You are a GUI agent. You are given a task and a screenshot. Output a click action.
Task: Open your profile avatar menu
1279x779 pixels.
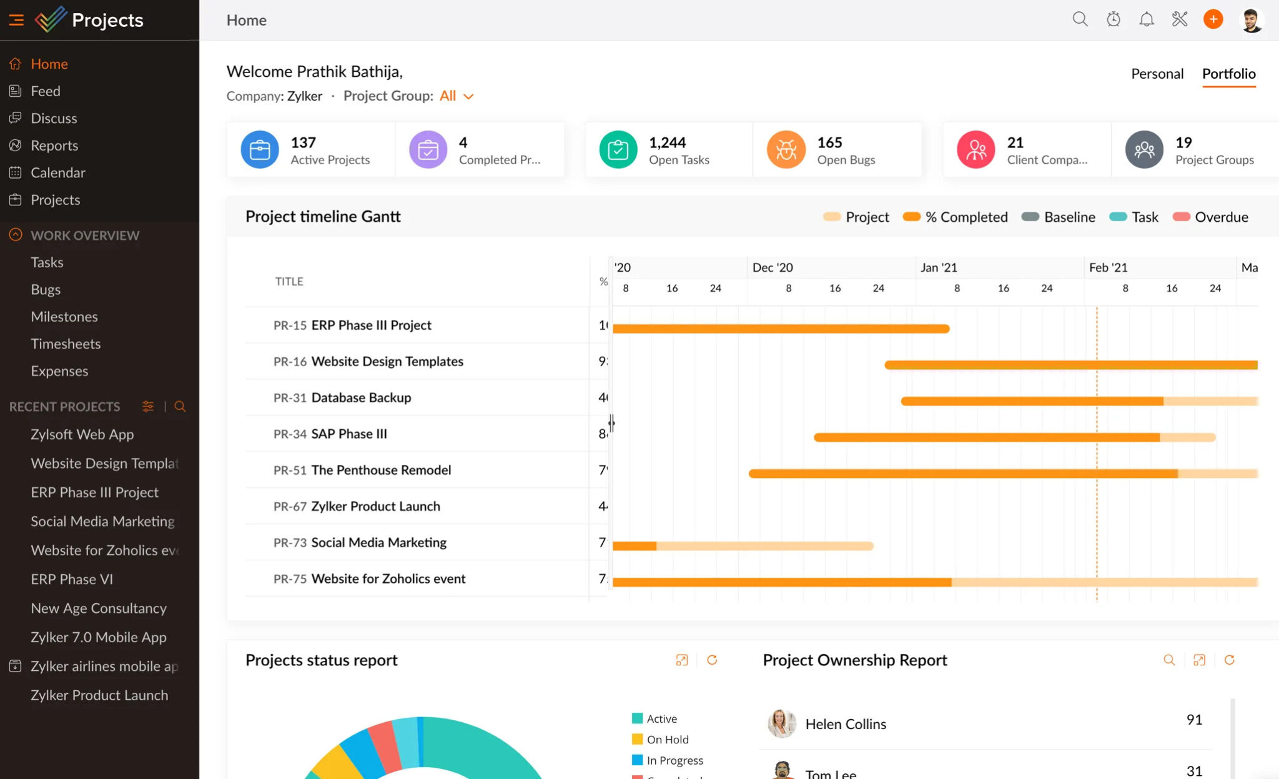[1252, 19]
